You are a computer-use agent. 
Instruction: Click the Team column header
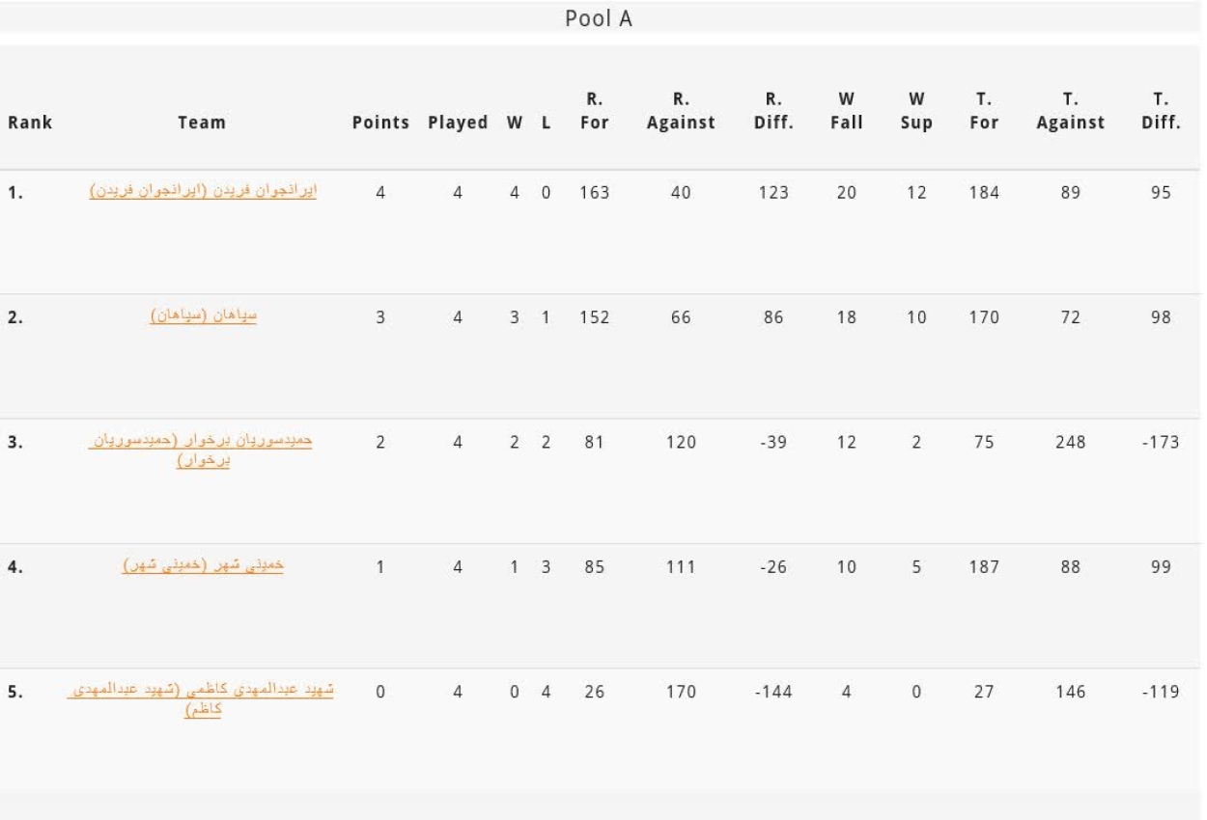tap(202, 123)
